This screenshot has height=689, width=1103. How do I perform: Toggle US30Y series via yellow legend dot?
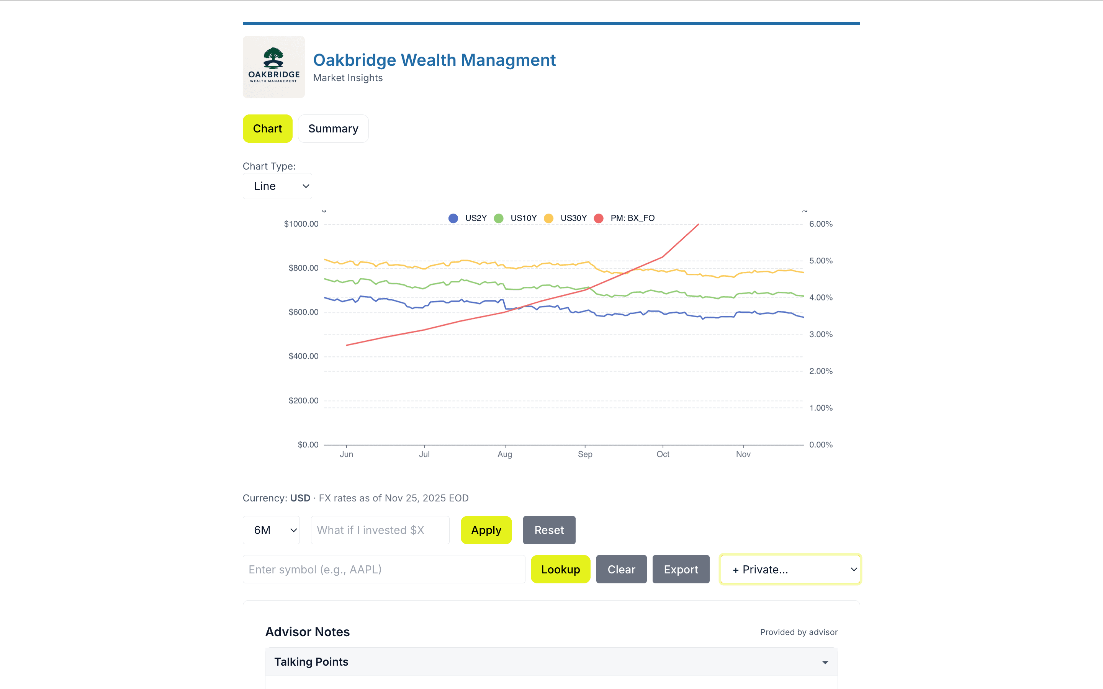coord(549,218)
